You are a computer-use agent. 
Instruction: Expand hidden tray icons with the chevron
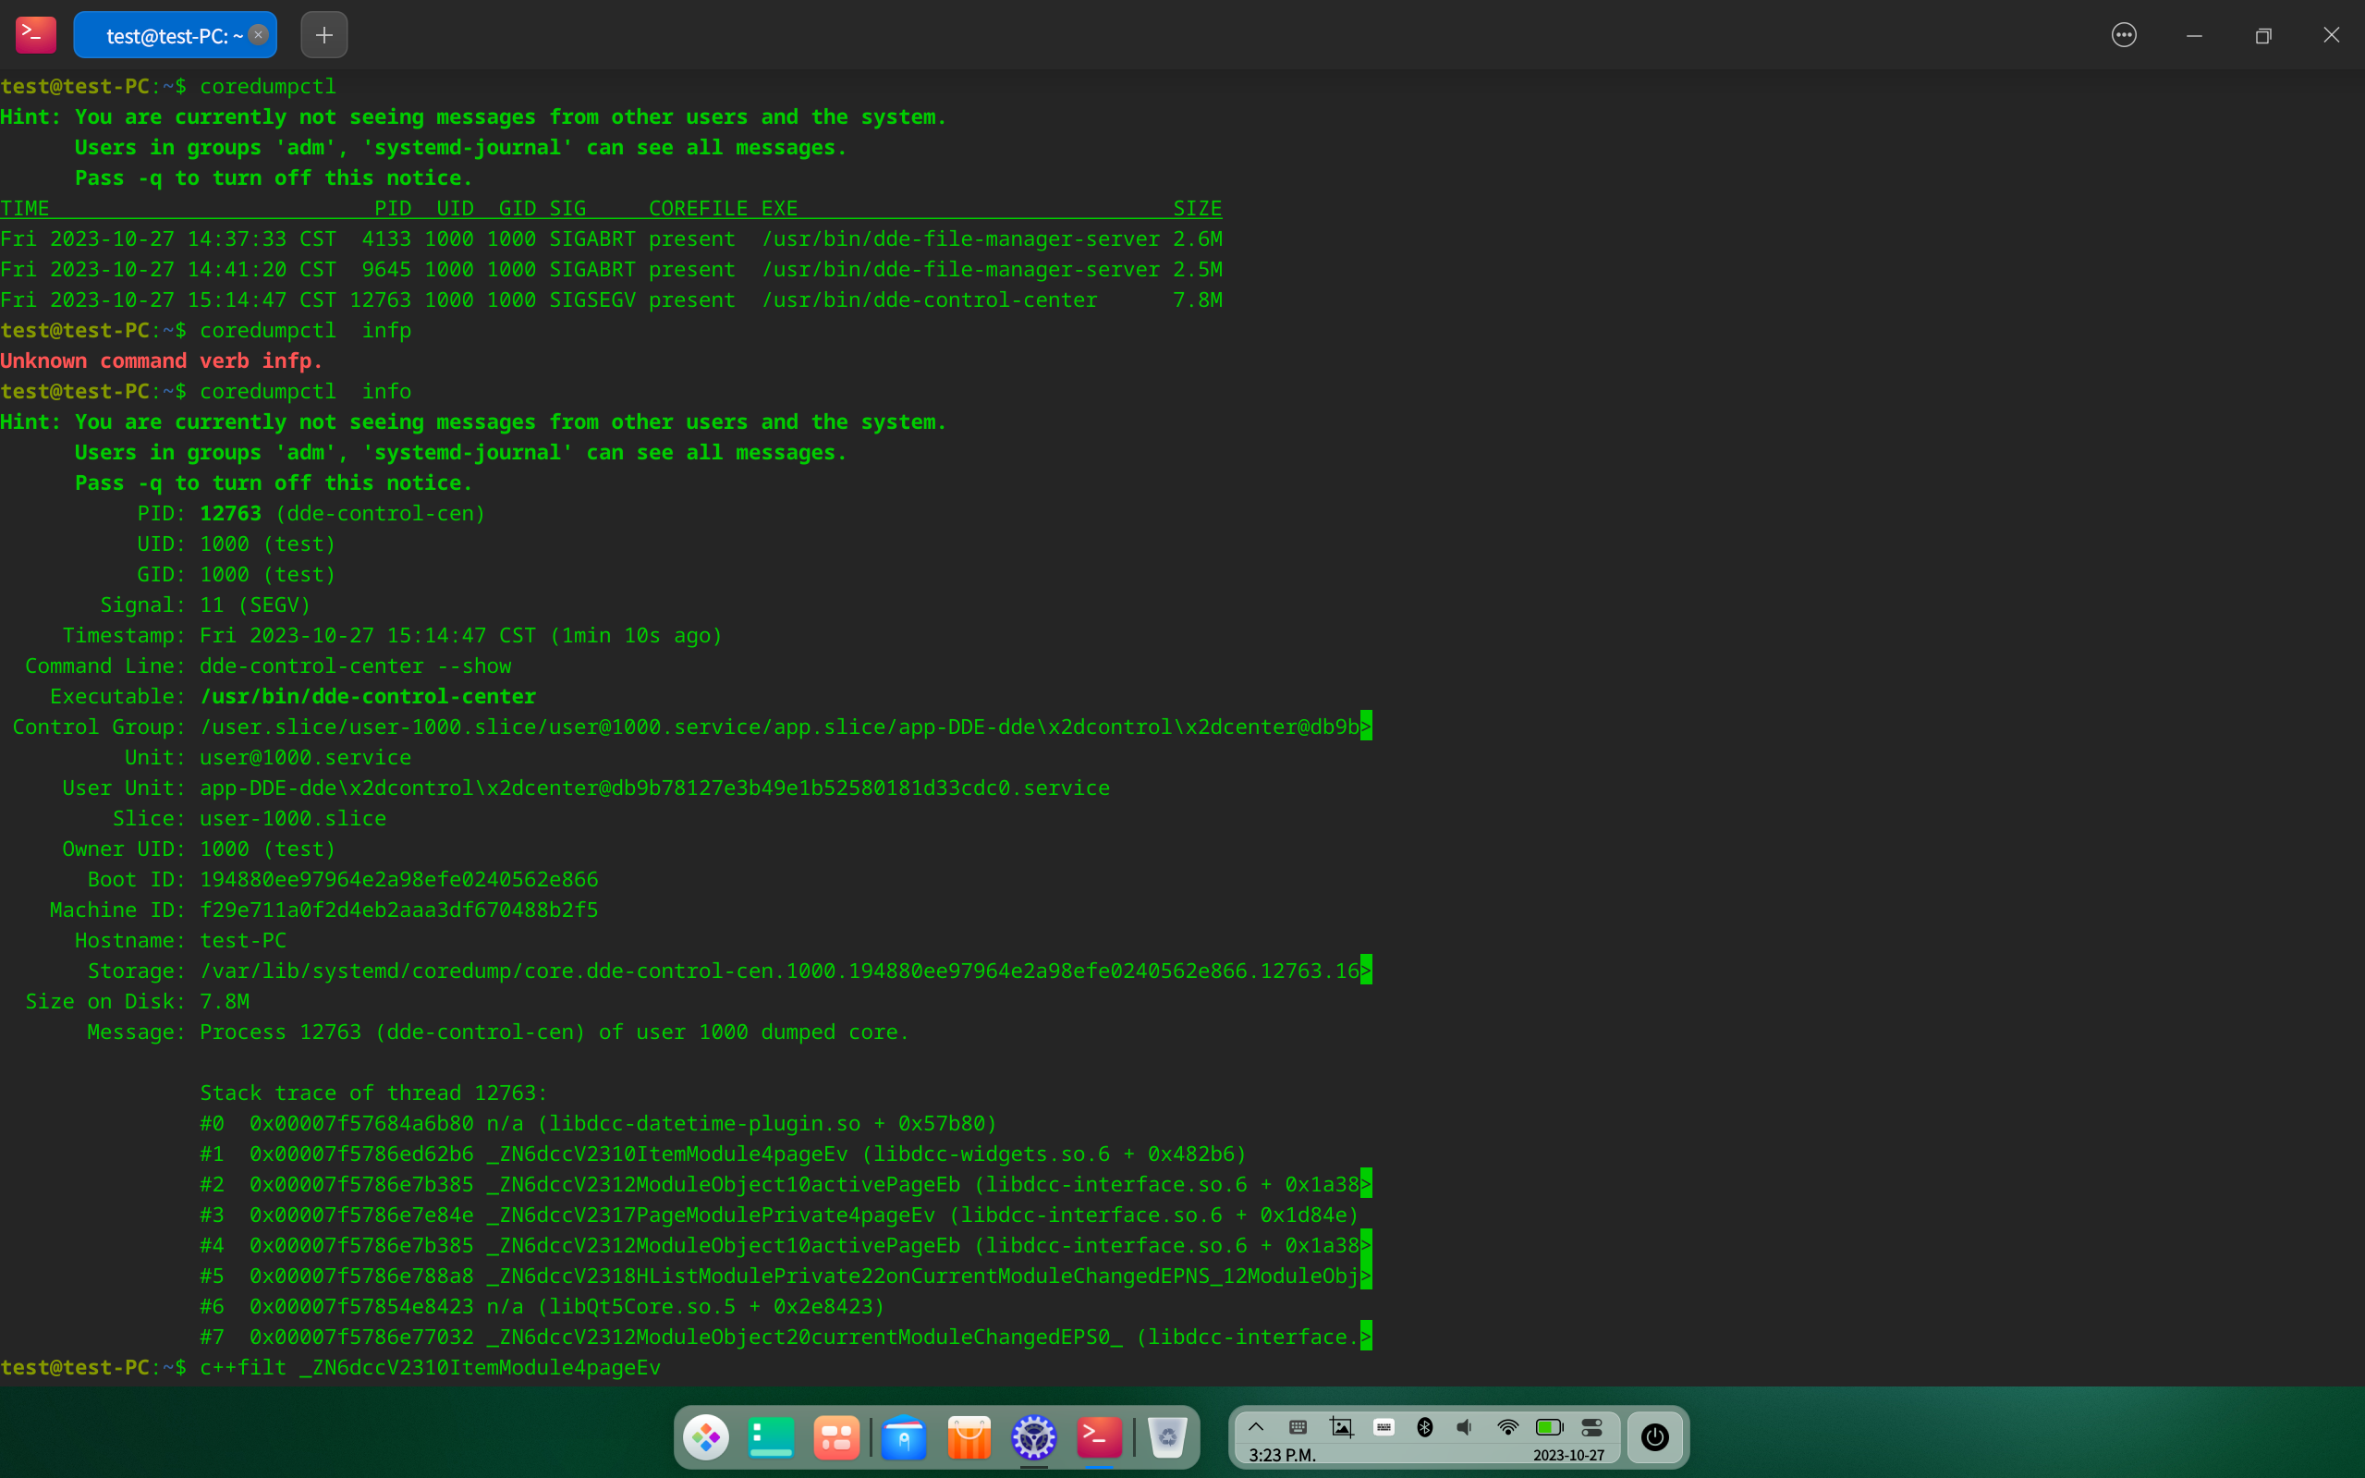pos(1256,1426)
